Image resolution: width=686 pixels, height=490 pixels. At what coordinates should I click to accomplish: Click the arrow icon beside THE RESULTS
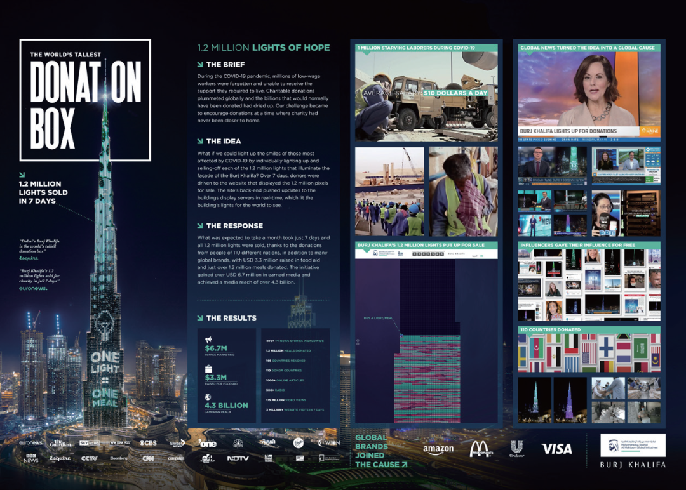point(200,318)
